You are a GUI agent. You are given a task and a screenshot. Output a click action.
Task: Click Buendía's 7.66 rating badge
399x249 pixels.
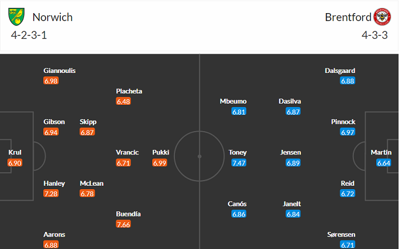(x=124, y=225)
